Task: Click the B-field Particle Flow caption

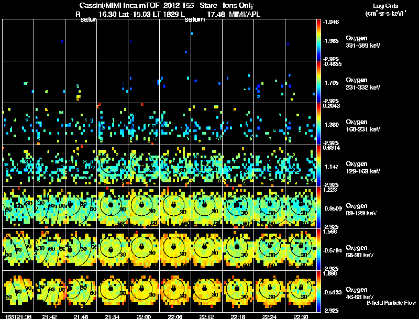Action: click(x=391, y=303)
